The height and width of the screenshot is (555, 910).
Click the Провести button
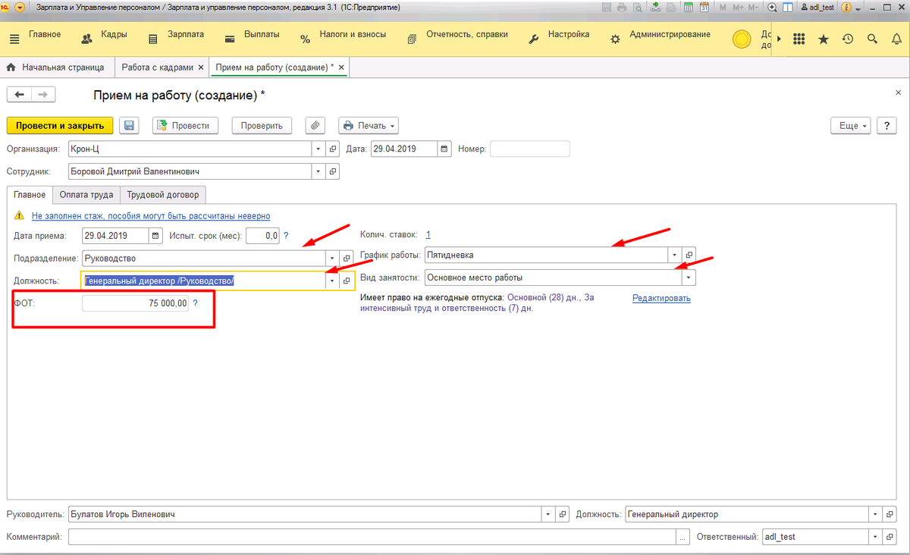186,126
